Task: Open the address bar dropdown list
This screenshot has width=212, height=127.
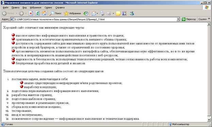Action: click(178, 19)
